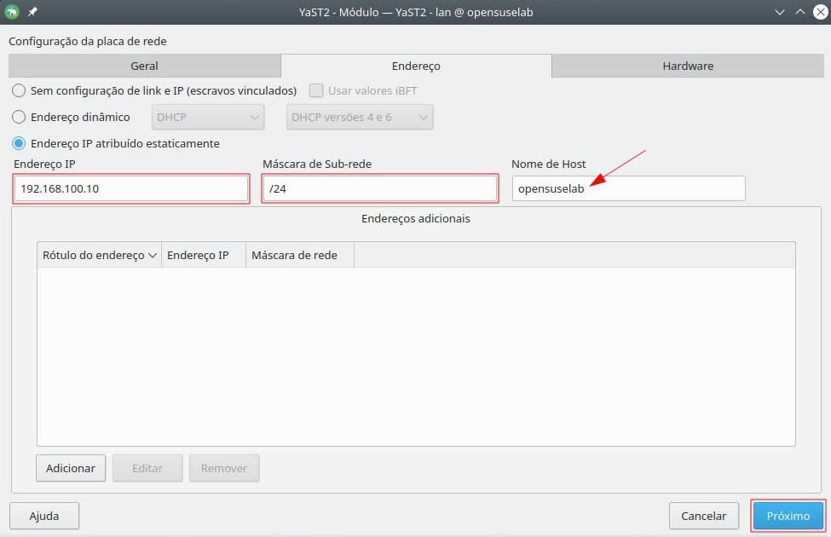Click the Próximo button
Image resolution: width=831 pixels, height=537 pixels.
click(x=788, y=516)
